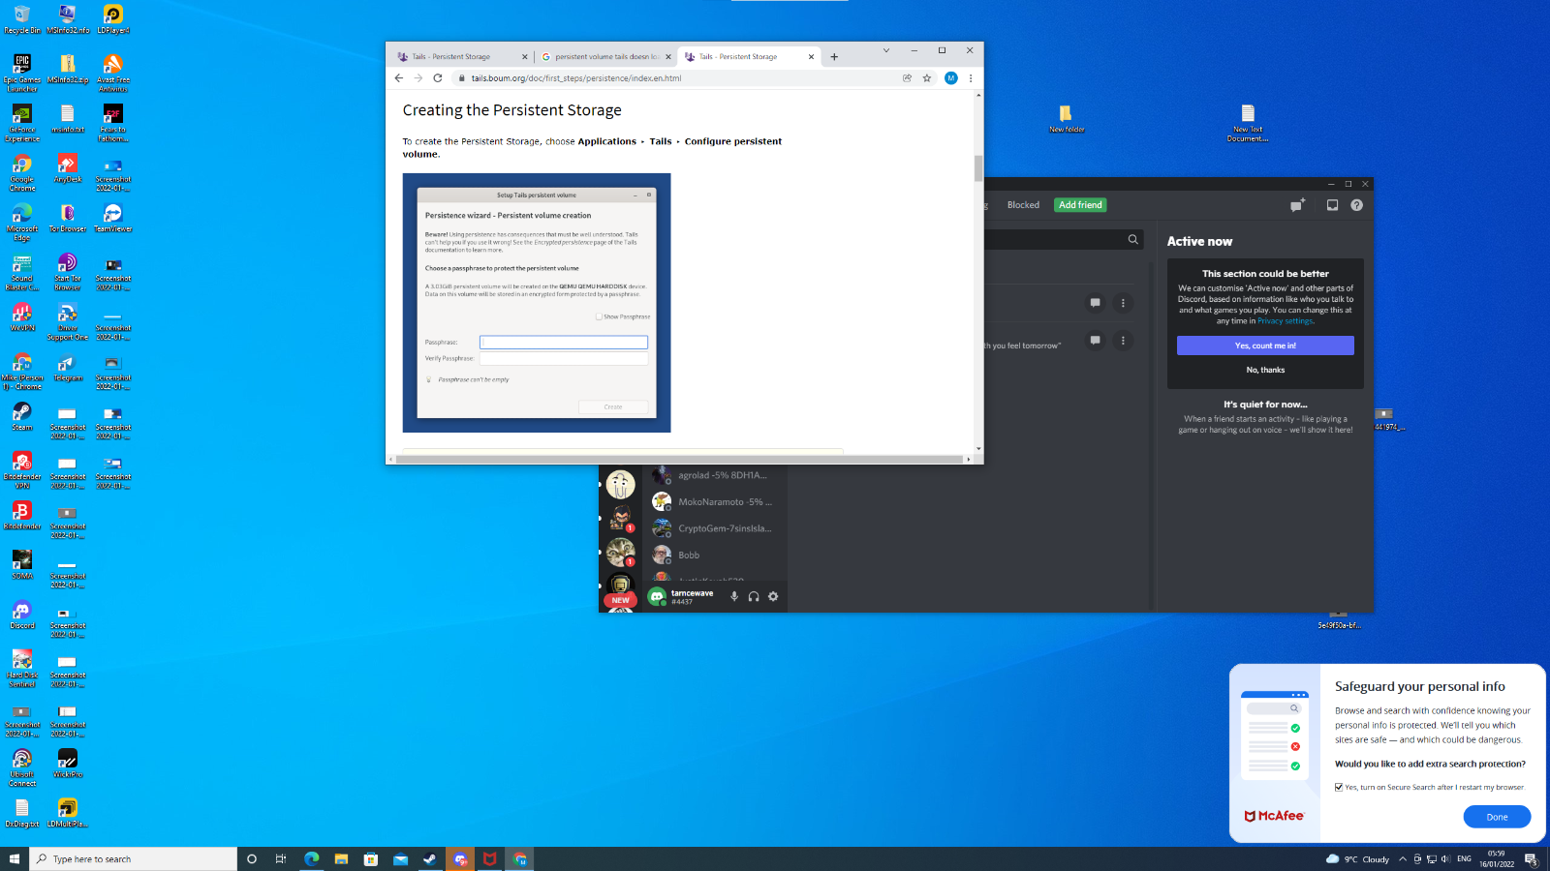Open a new tab in Chrome
The height and width of the screenshot is (871, 1550).
(x=834, y=57)
